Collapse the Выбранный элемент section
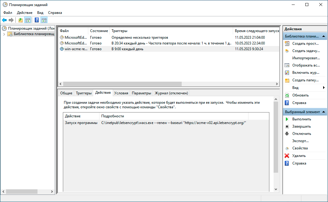 323,112
